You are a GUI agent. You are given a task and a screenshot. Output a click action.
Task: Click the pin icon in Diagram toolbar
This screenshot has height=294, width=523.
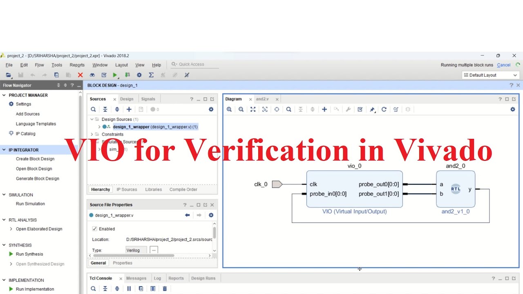[x=372, y=109]
